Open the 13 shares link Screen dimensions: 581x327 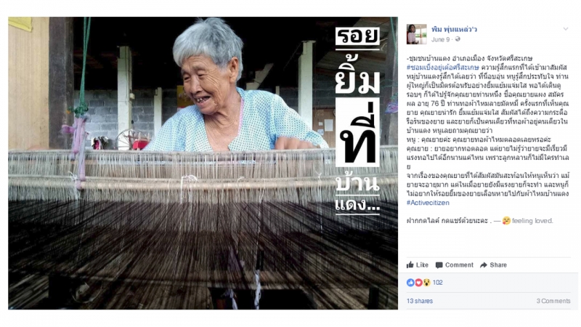(420, 301)
